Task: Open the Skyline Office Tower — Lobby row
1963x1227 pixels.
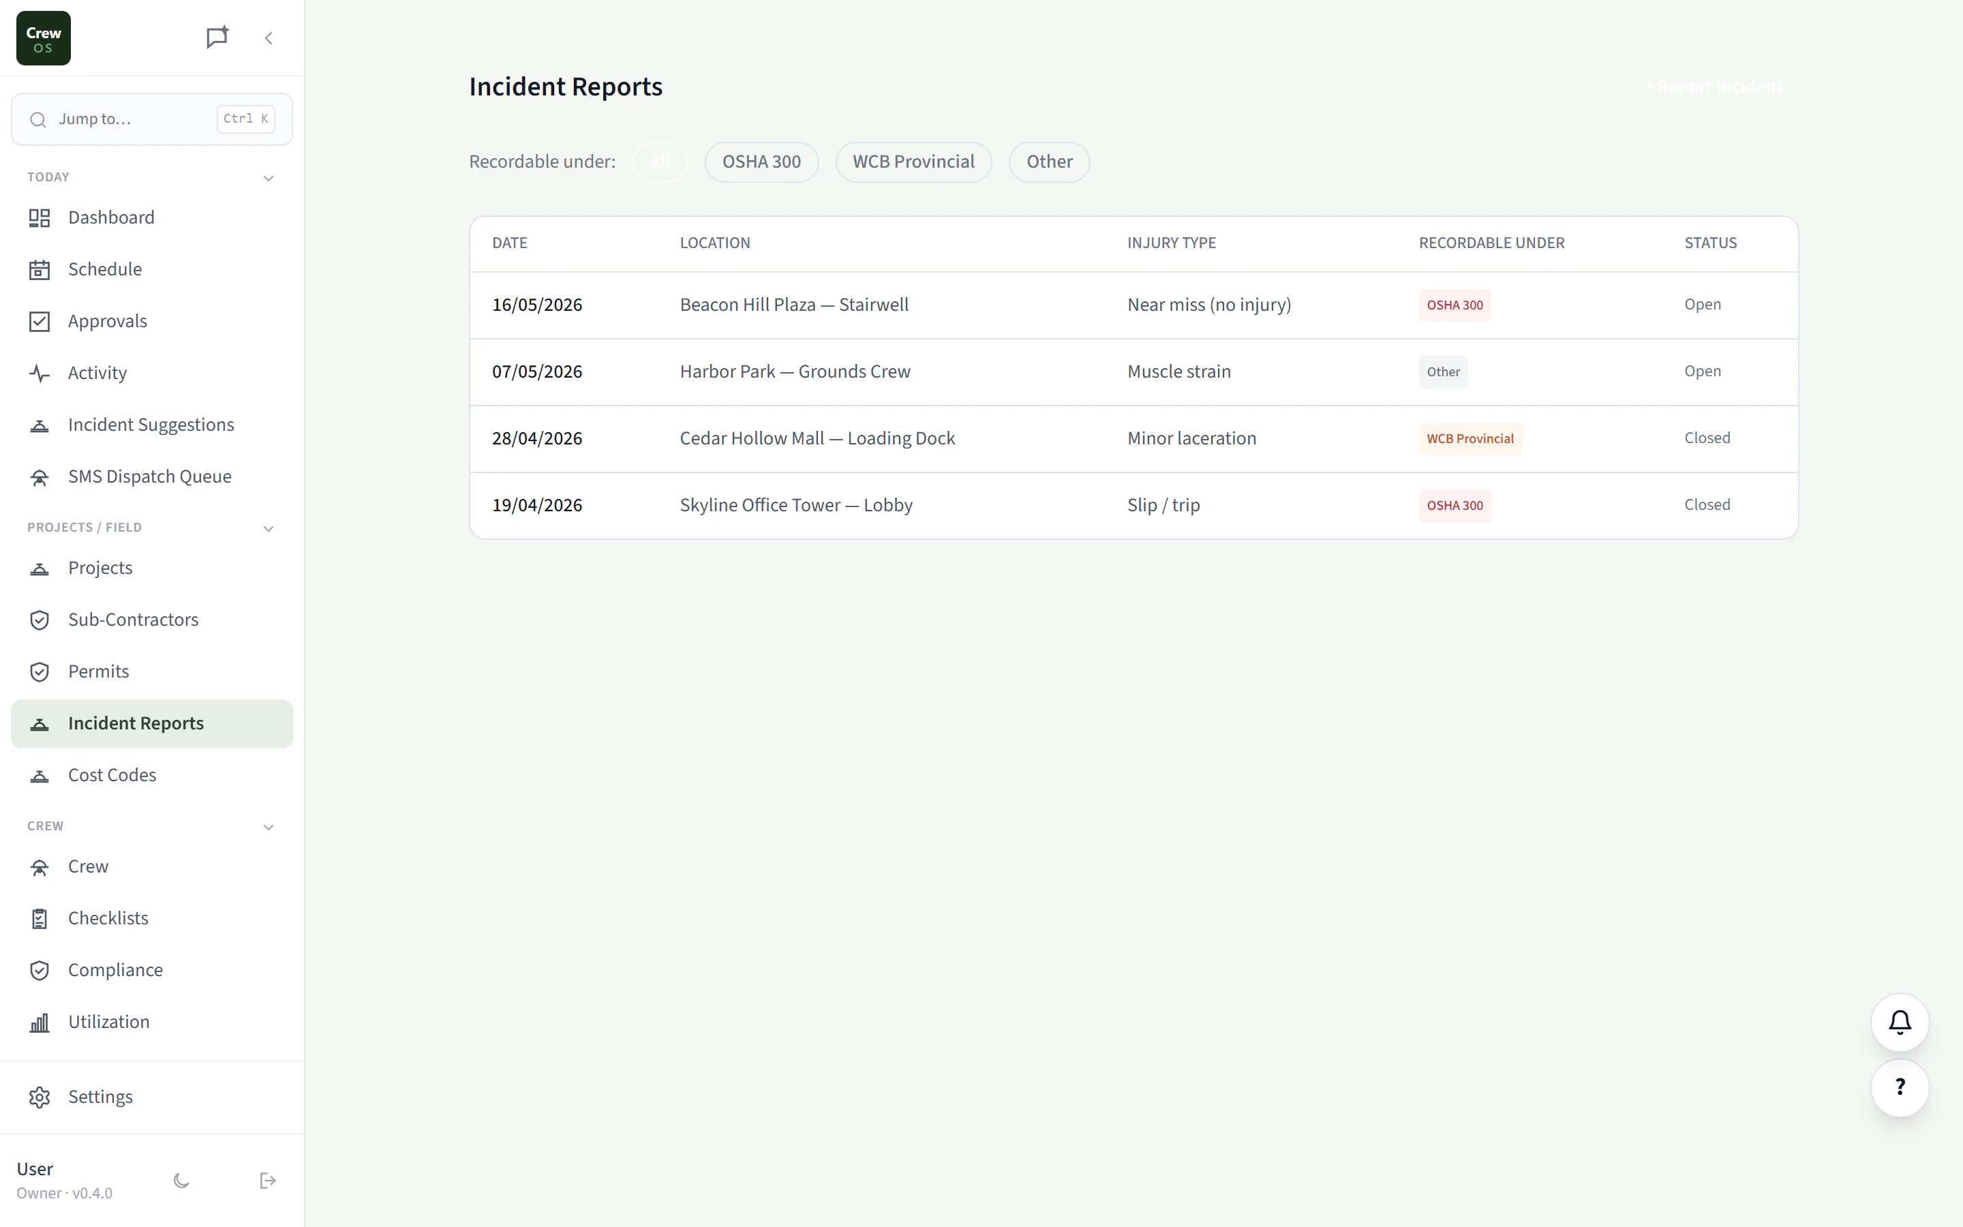Action: [x=1134, y=504]
